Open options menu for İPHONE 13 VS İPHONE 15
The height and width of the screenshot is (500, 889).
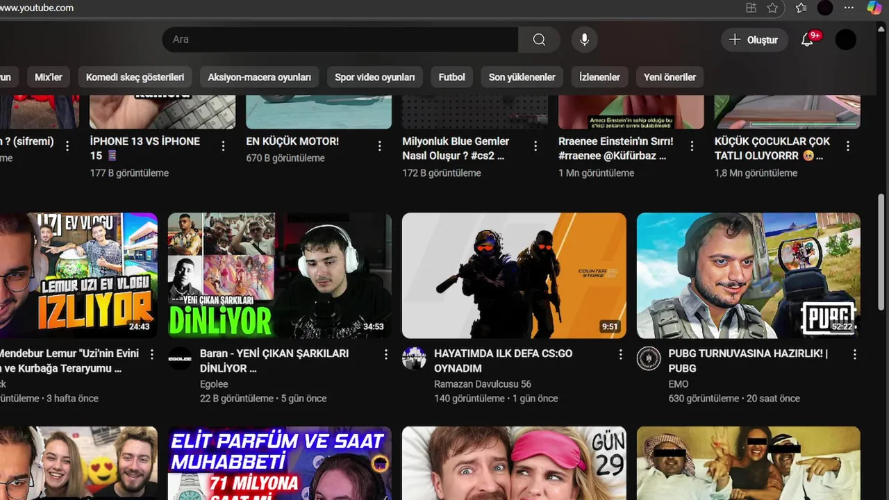[x=224, y=146]
